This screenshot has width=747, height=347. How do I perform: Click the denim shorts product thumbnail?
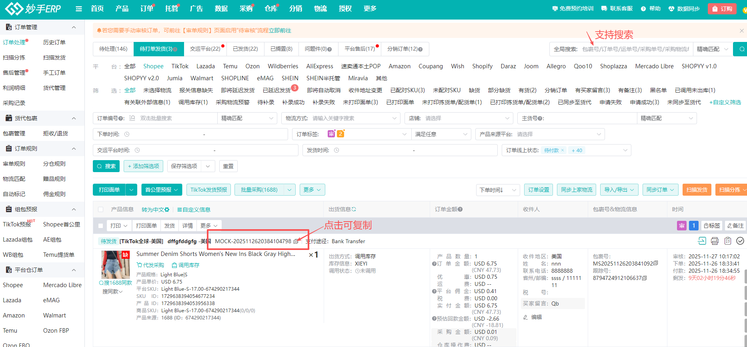116,265
